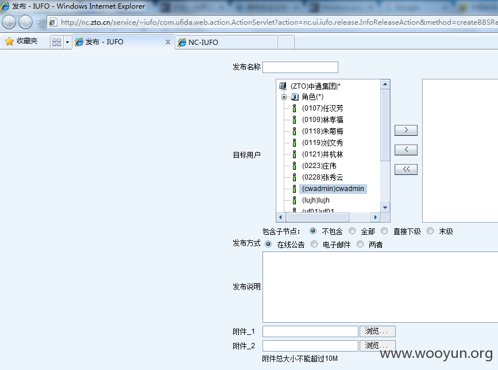Click user icon beside (0109)林孝福
This screenshot has width=498, height=370.
(x=295, y=120)
